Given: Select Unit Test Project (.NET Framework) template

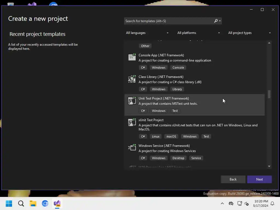Looking at the screenshot, I should click(194, 105).
